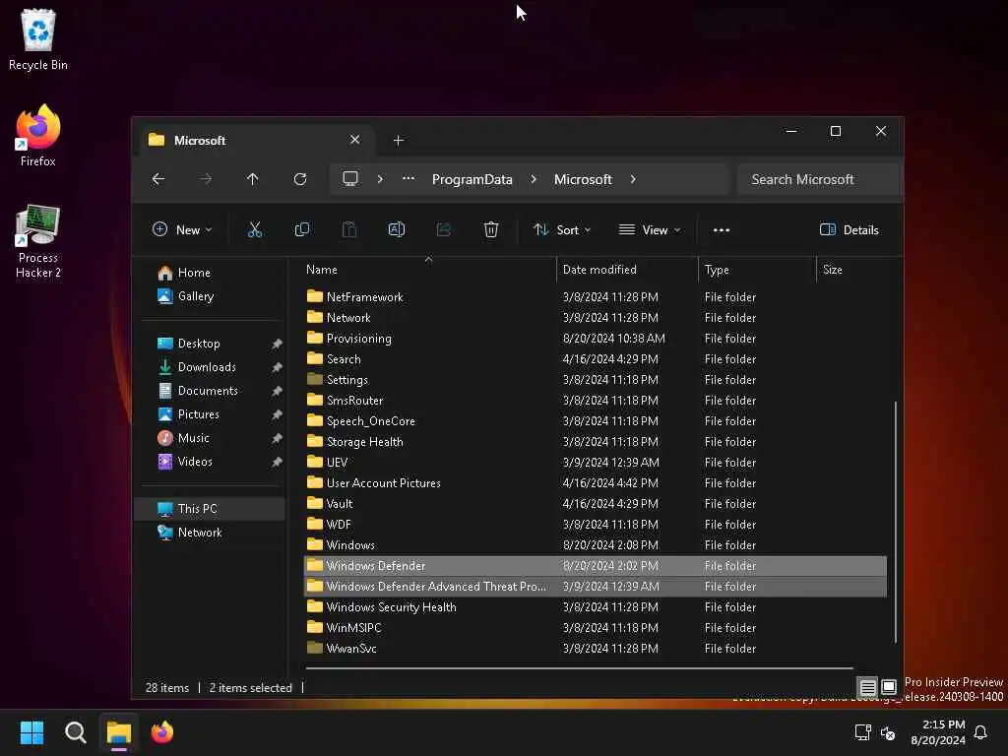Open the View dropdown
This screenshot has width=1008, height=756.
650,230
